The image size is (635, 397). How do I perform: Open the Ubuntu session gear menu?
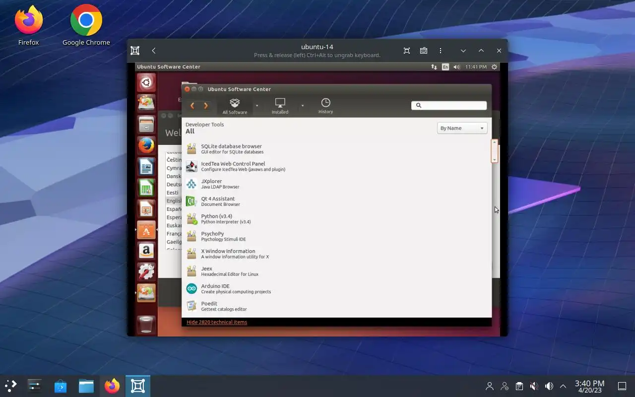coord(494,66)
